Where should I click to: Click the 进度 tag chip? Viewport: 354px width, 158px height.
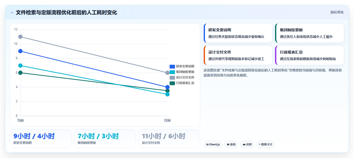247,144
